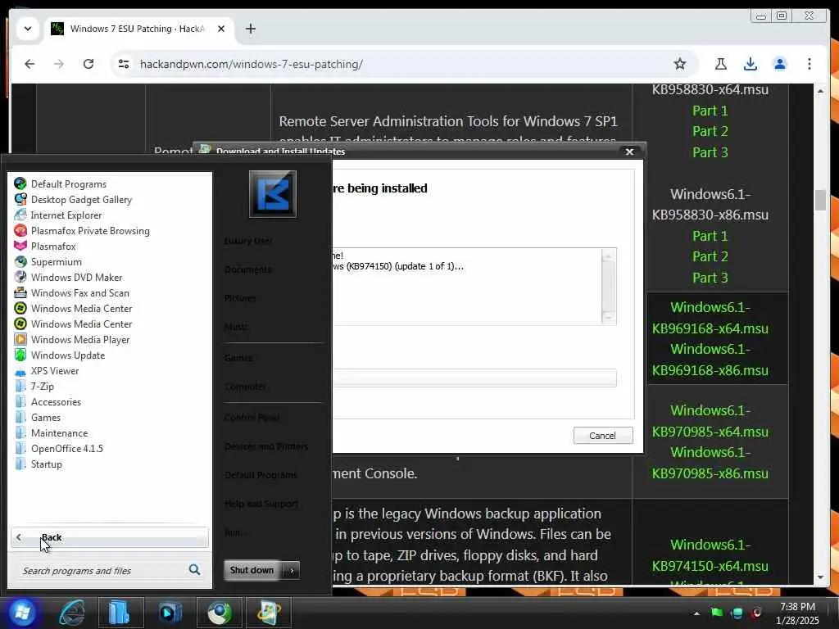Open Chrome Labs flask icon
The height and width of the screenshot is (629, 839).
(x=721, y=64)
